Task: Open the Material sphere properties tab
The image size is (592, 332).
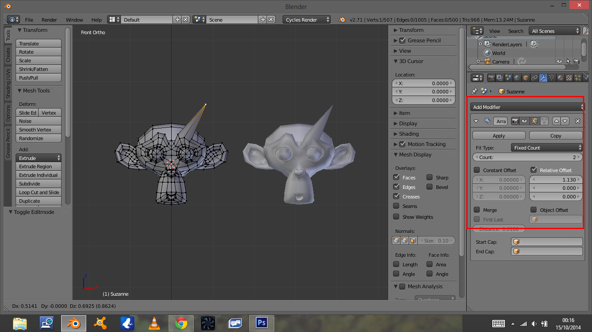Action: pos(560,78)
